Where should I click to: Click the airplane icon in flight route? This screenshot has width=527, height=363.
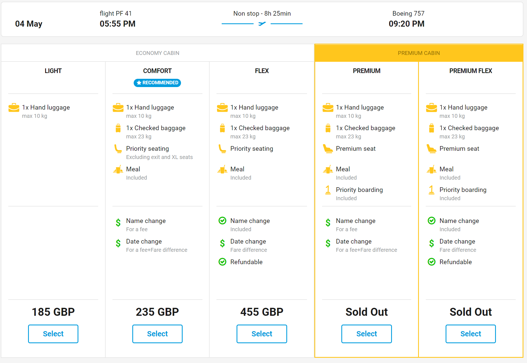tap(262, 24)
